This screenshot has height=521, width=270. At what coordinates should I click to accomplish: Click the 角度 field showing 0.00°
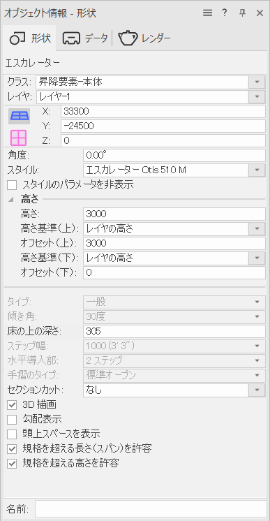(174, 156)
